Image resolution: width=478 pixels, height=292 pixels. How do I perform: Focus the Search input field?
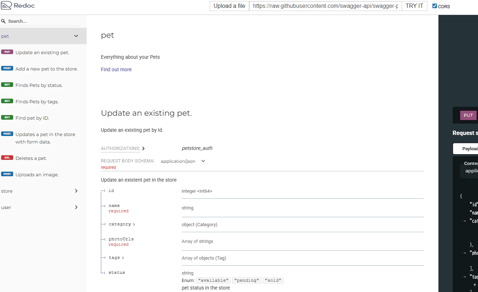[40, 21]
